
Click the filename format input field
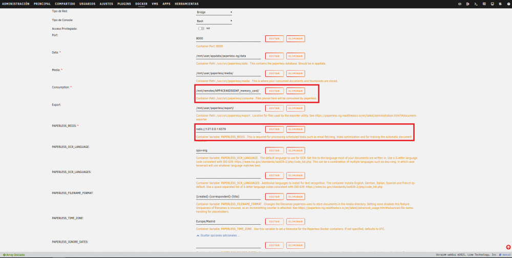tap(228, 197)
